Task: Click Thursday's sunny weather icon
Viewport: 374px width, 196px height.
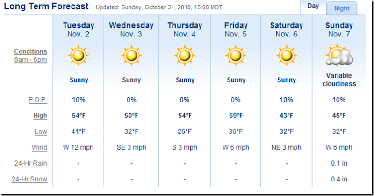Action: 185,56
